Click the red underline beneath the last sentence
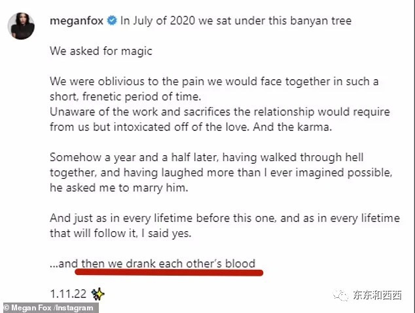This screenshot has width=415, height=313. tap(170, 272)
